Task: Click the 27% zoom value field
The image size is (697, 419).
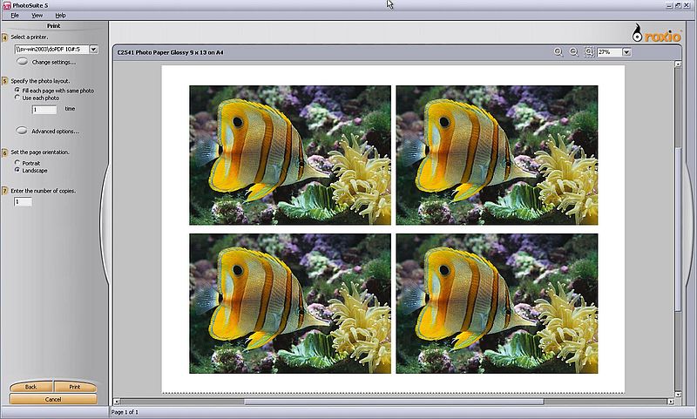Action: point(609,52)
